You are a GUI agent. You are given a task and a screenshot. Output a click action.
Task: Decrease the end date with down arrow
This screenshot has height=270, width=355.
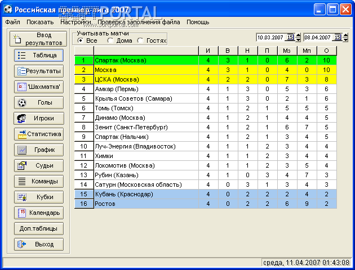click(345, 39)
